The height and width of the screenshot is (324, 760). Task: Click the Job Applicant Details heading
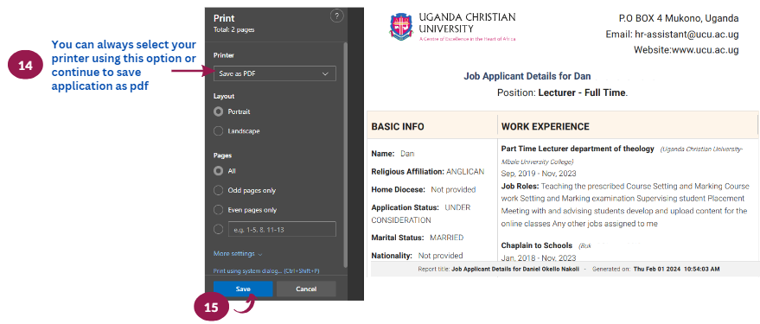pyautogui.click(x=527, y=76)
